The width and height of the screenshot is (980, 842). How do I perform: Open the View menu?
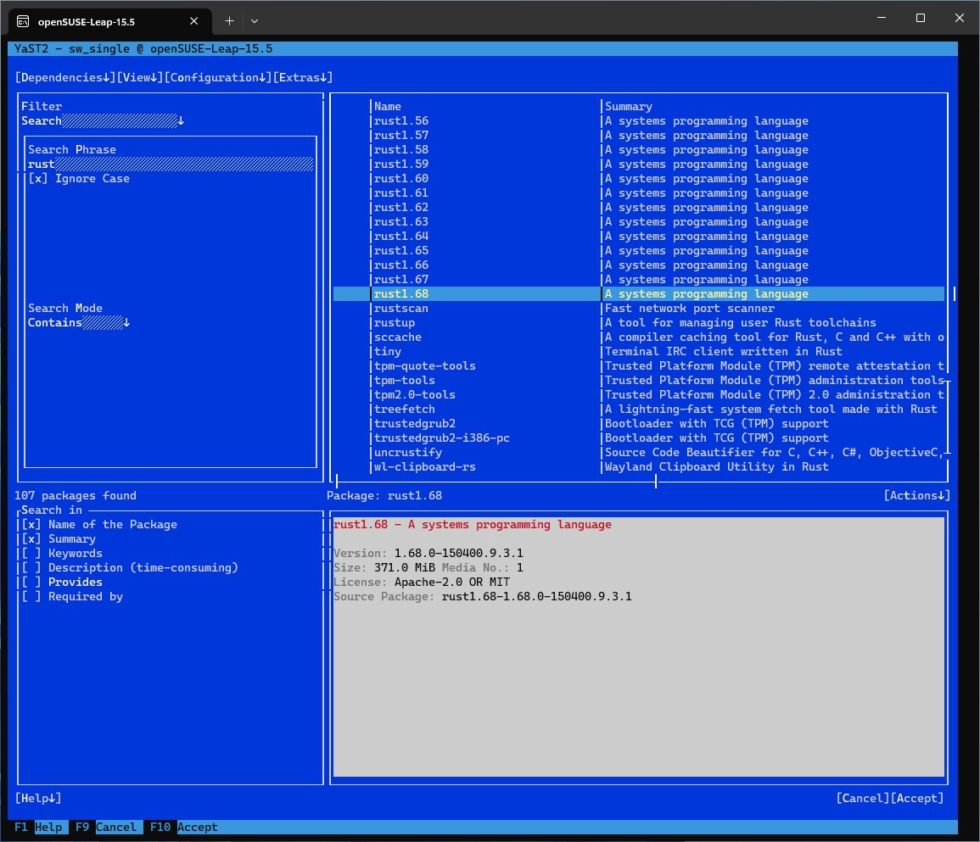click(x=140, y=77)
